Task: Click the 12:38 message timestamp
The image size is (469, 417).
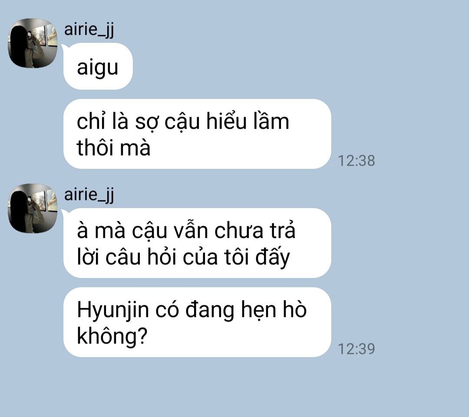Action: 356,161
